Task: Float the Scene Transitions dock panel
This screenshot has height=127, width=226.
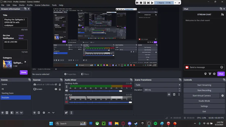Action: point(180,80)
